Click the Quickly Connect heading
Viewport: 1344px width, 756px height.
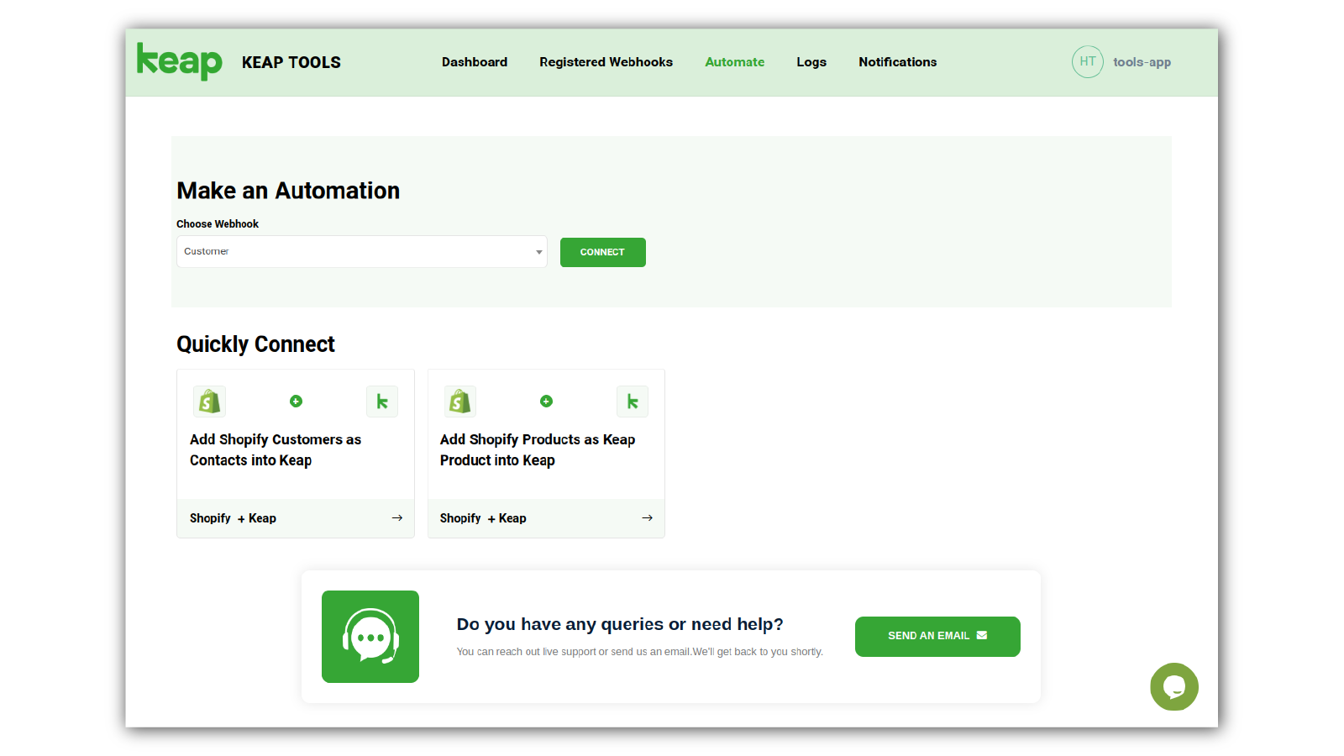point(255,344)
